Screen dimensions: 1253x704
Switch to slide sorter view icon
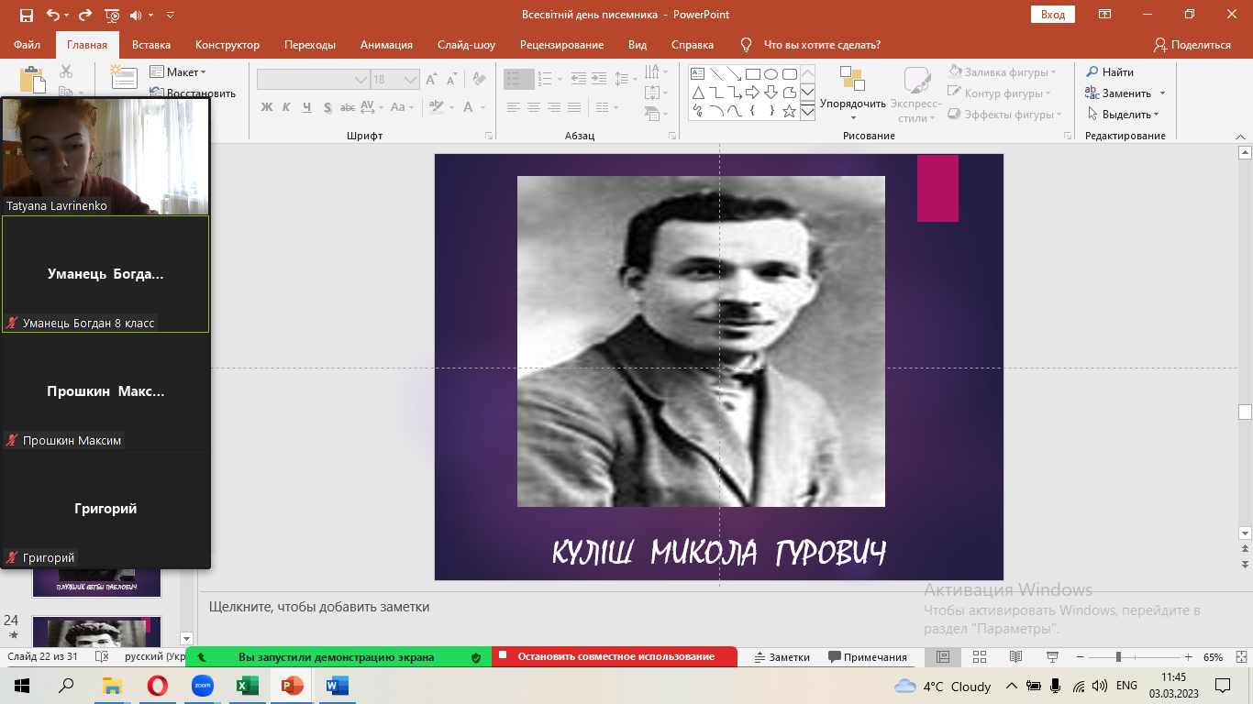[979, 657]
